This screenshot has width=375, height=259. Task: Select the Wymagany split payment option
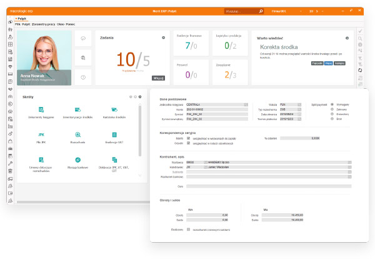pos(332,104)
